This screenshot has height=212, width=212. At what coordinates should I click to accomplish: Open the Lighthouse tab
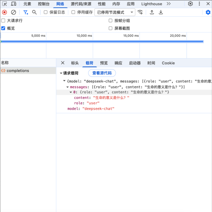tap(152, 4)
